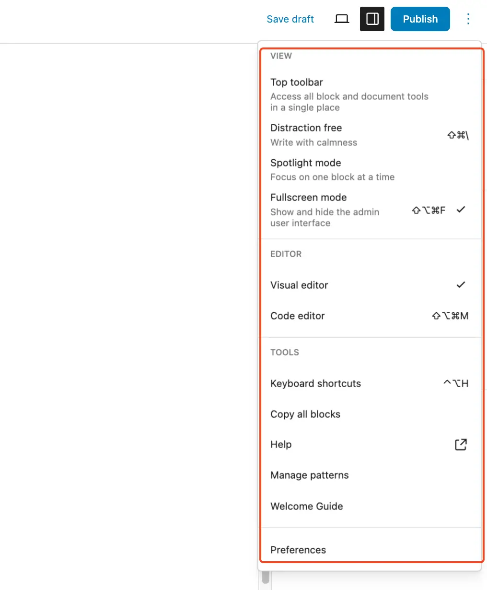Open Keyboard shortcuts
This screenshot has width=487, height=590.
(315, 383)
